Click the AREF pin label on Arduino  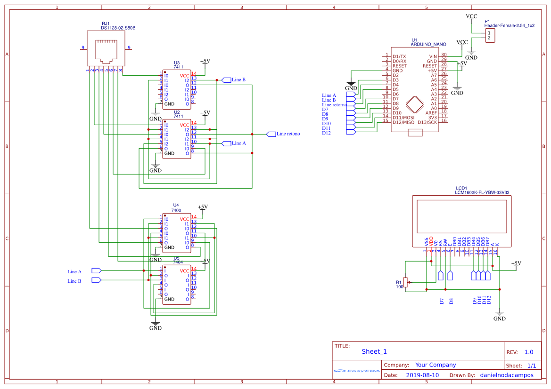(x=431, y=113)
